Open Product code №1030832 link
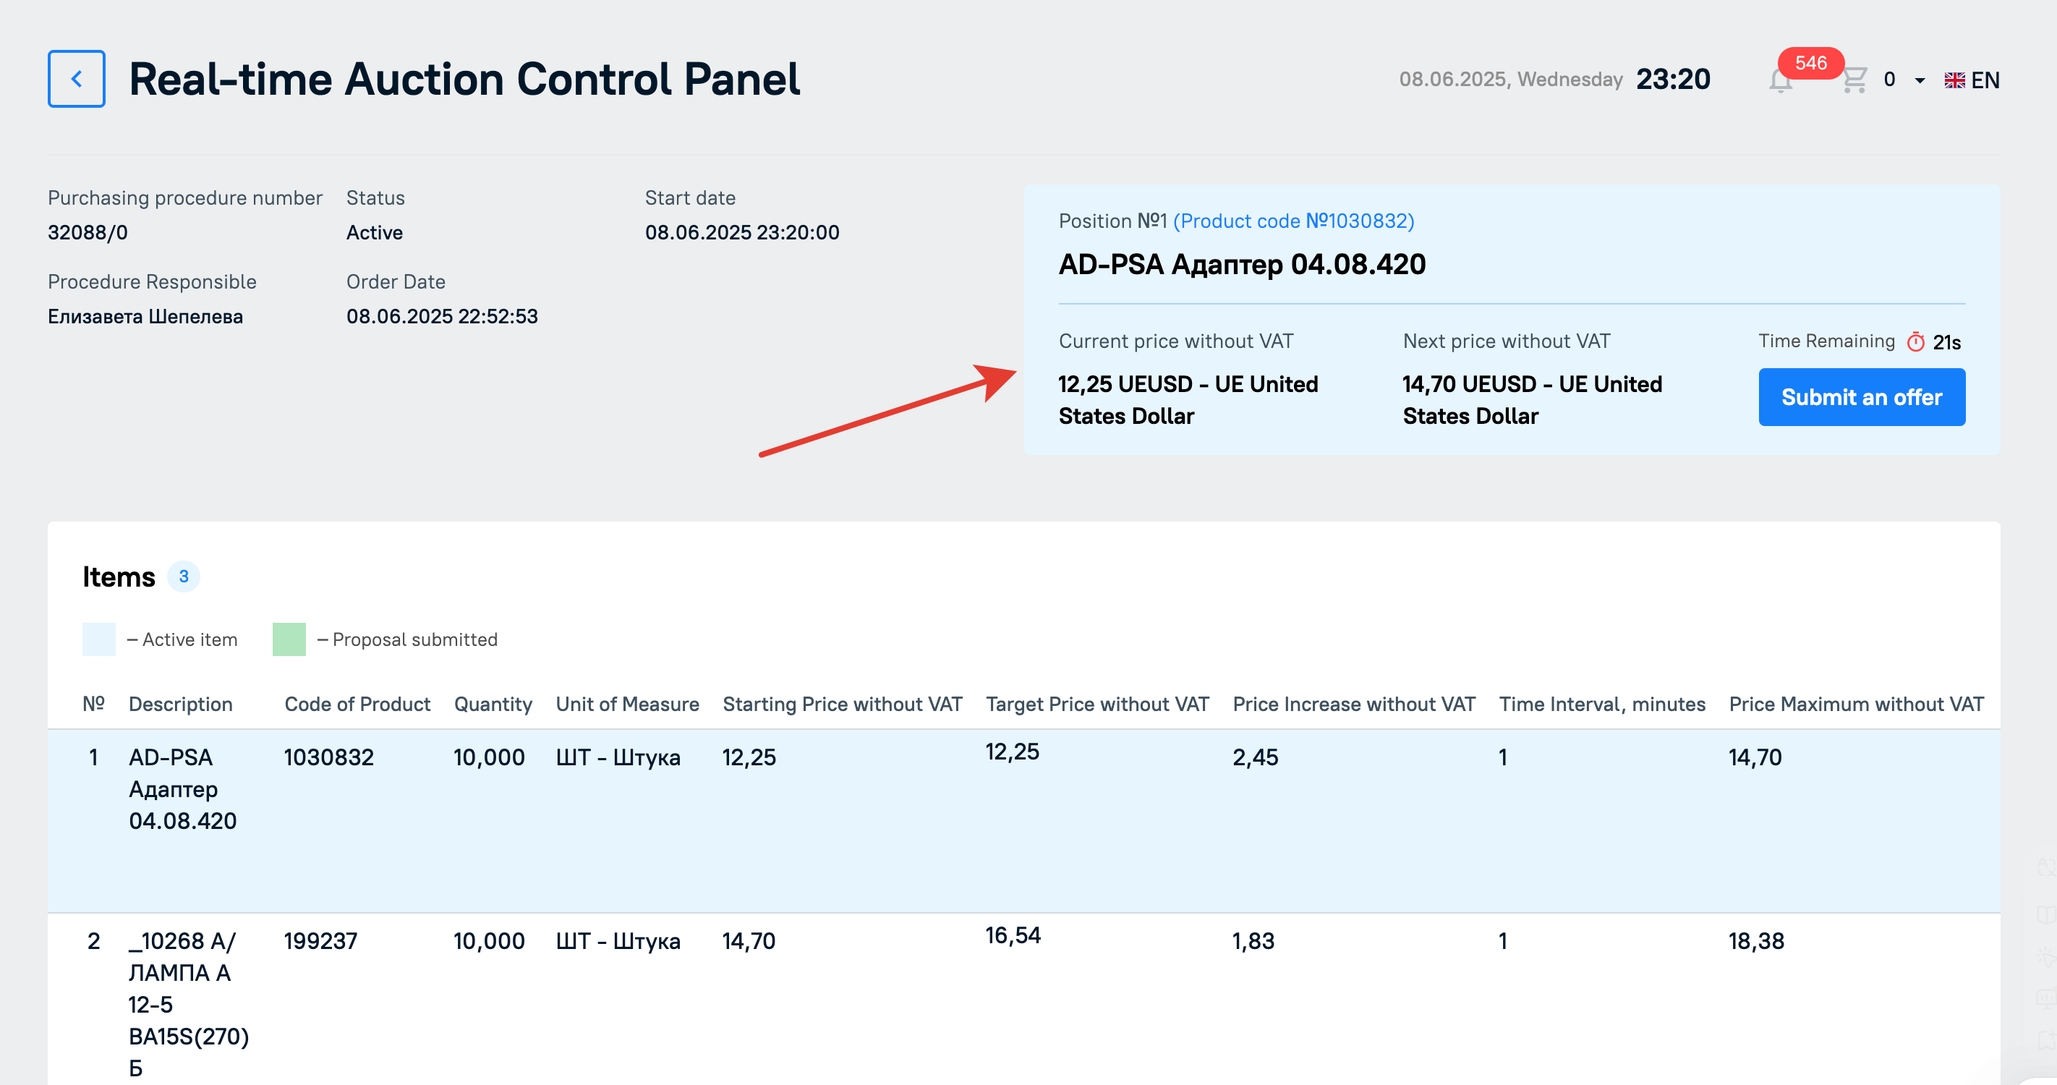2057x1085 pixels. pos(1292,221)
